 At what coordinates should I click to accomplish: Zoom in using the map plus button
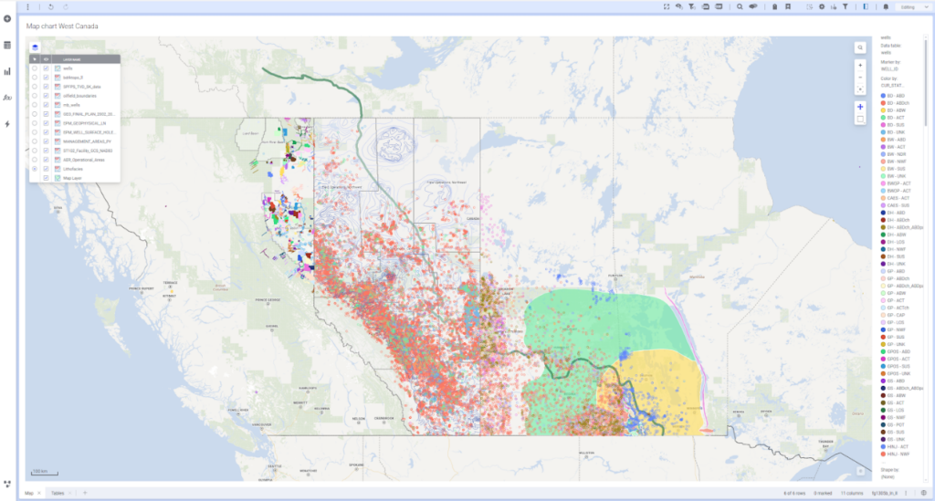tap(860, 66)
